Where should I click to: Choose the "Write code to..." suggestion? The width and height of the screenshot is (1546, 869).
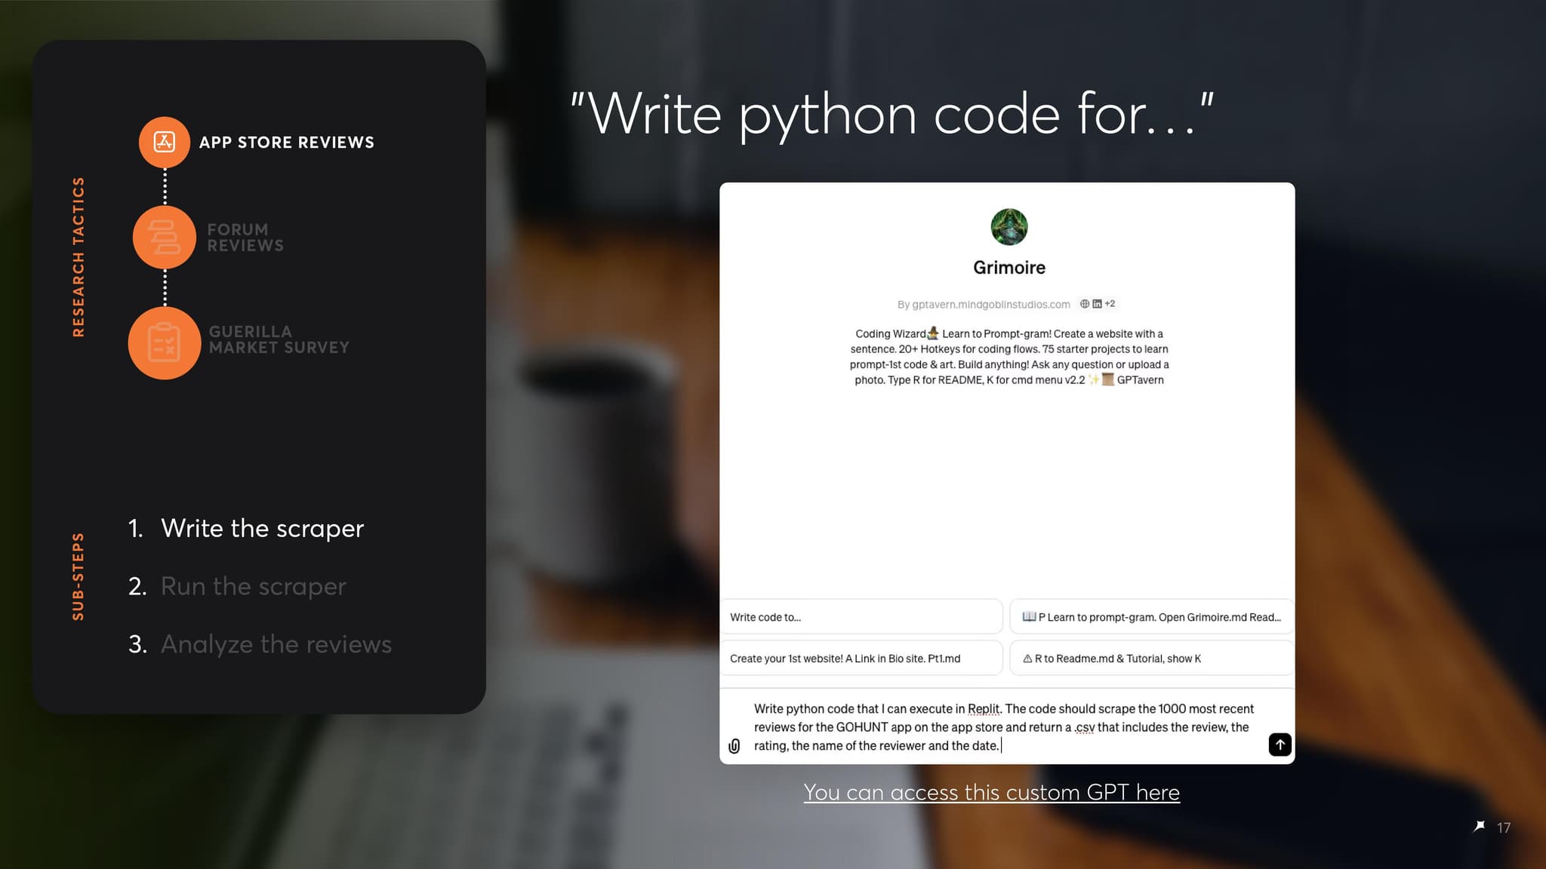(x=861, y=617)
